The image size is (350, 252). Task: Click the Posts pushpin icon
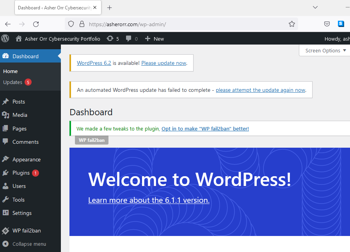[x=5, y=102]
